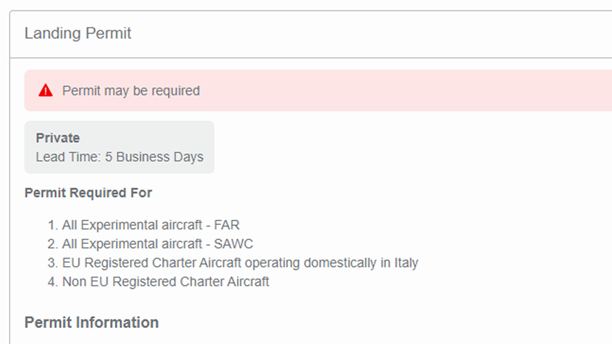Select 'All Experimental aircraft - FAR' list item
The height and width of the screenshot is (344, 612).
(151, 225)
